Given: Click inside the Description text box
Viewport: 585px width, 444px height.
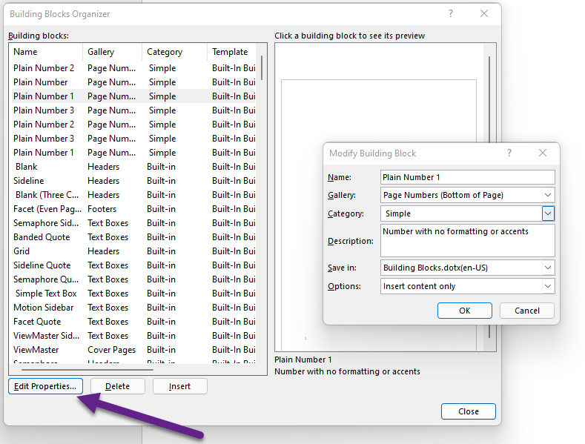Looking at the screenshot, I should click(x=467, y=241).
